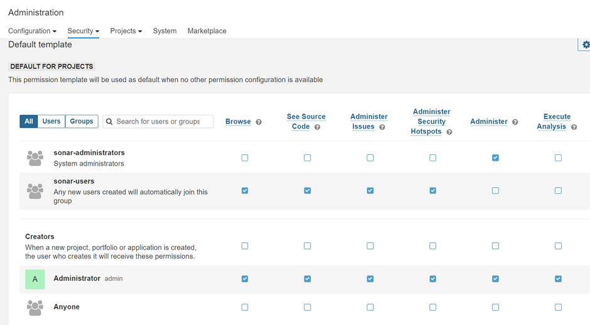Click the Administer Issues help icon
Screen dimensions: 590x325
pyautogui.click(x=382, y=127)
